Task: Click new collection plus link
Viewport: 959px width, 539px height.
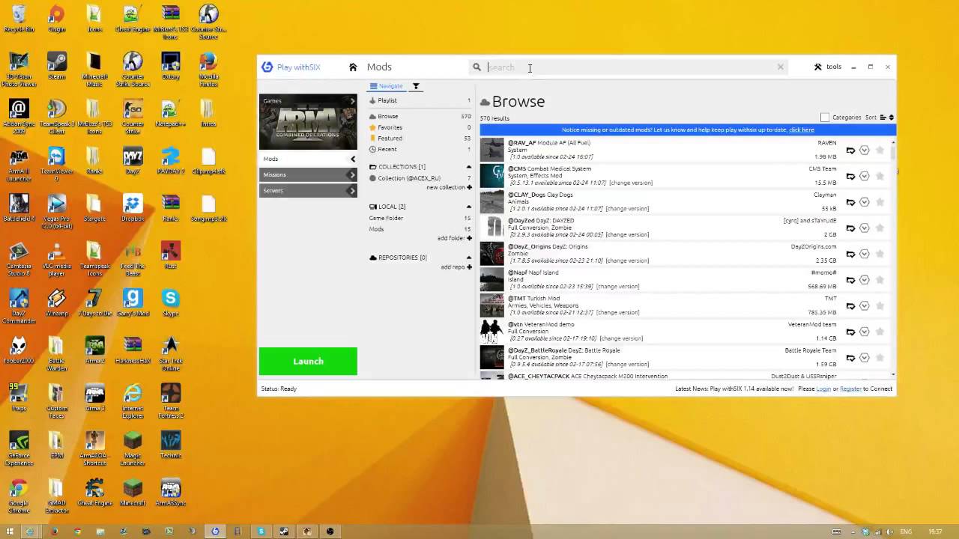Action: [x=450, y=187]
